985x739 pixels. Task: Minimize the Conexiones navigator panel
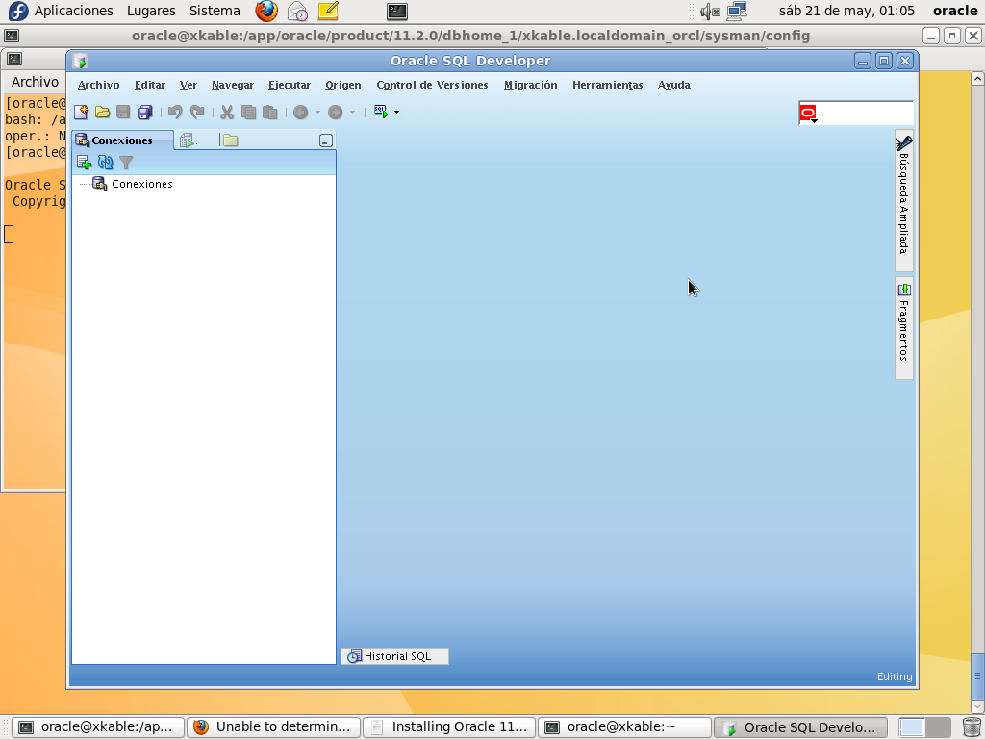click(325, 140)
